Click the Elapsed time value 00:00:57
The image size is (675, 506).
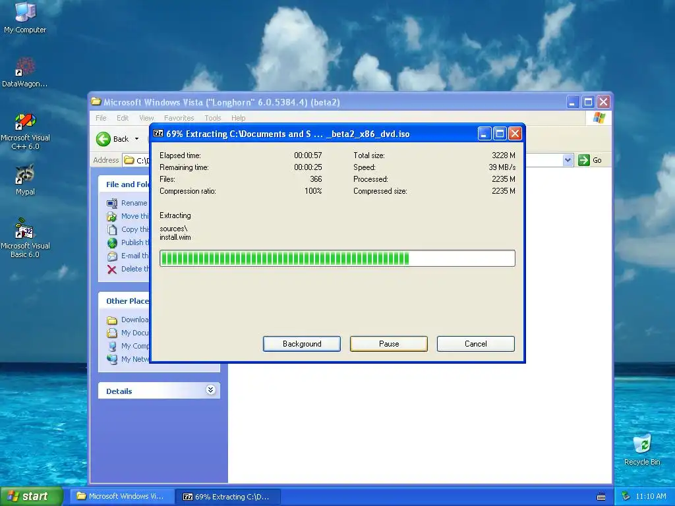[x=308, y=155]
